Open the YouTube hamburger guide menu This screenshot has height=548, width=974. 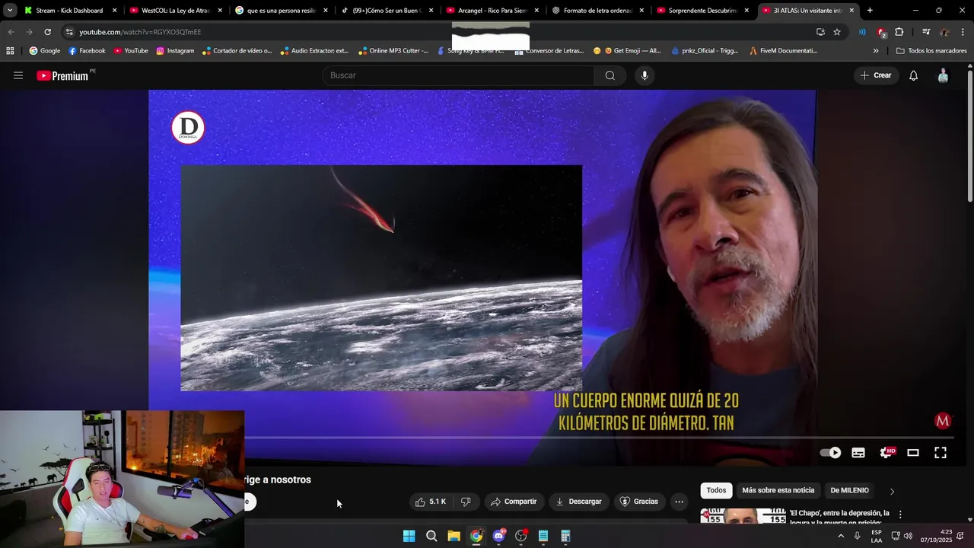tap(18, 75)
